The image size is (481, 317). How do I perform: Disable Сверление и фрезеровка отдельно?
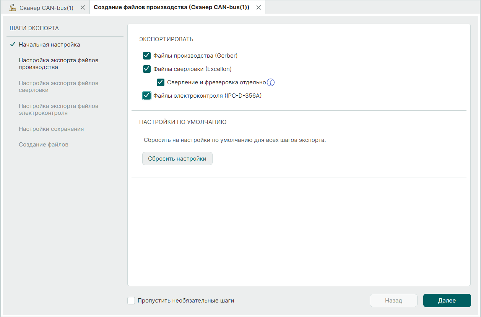tap(161, 82)
